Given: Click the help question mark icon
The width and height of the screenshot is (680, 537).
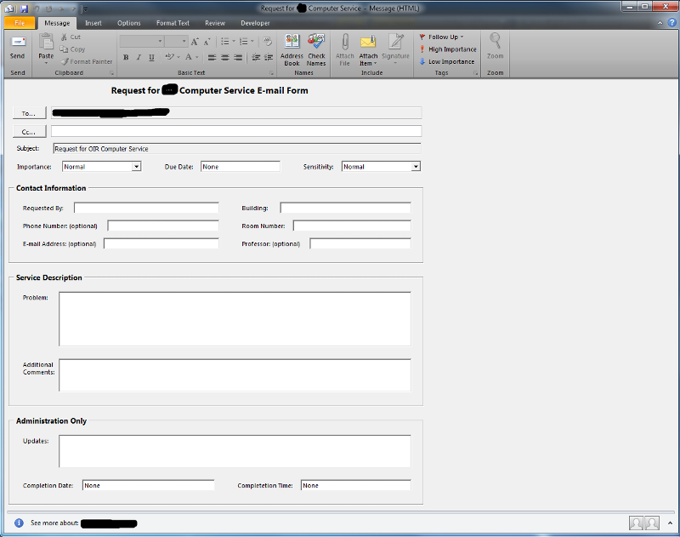Looking at the screenshot, I should [x=671, y=23].
